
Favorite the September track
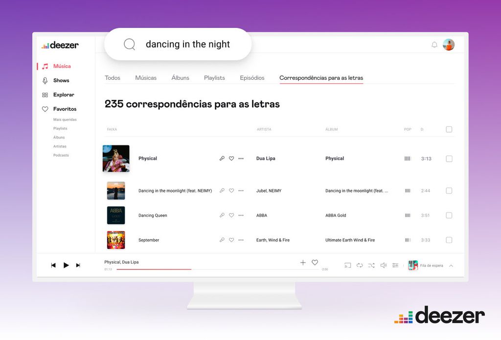click(x=231, y=240)
